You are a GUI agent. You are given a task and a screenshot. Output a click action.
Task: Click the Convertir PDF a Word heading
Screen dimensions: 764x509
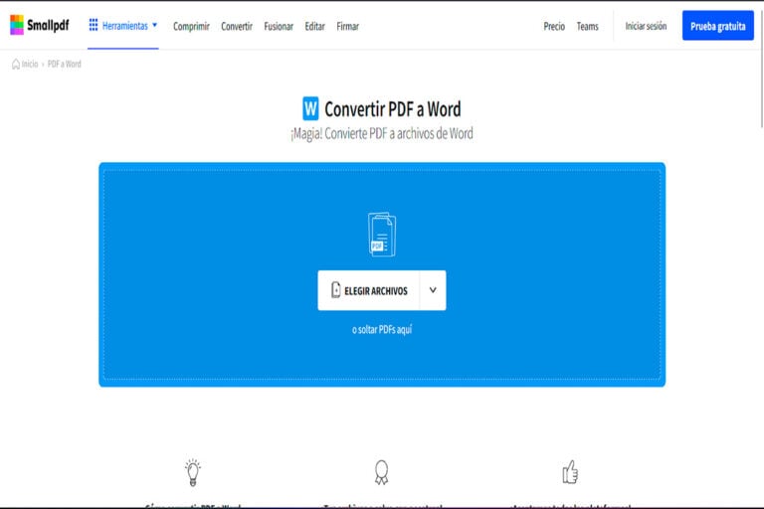tap(392, 109)
